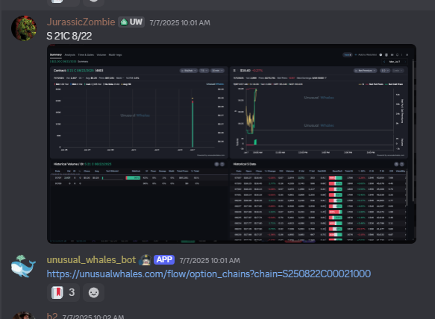The width and height of the screenshot is (435, 319).
Task: Toggle the bookmark reaction showing 3
Action: tap(63, 292)
